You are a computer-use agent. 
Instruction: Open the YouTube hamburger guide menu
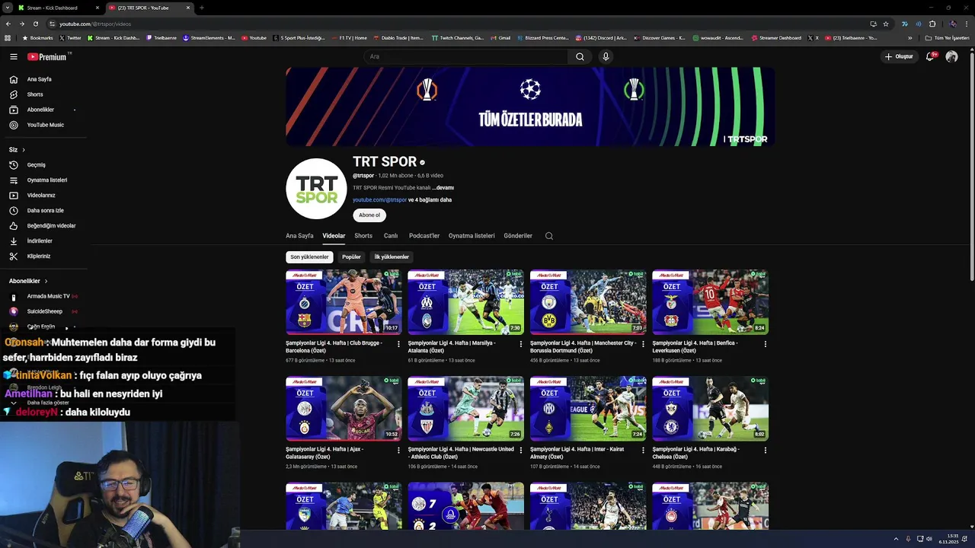click(x=13, y=56)
